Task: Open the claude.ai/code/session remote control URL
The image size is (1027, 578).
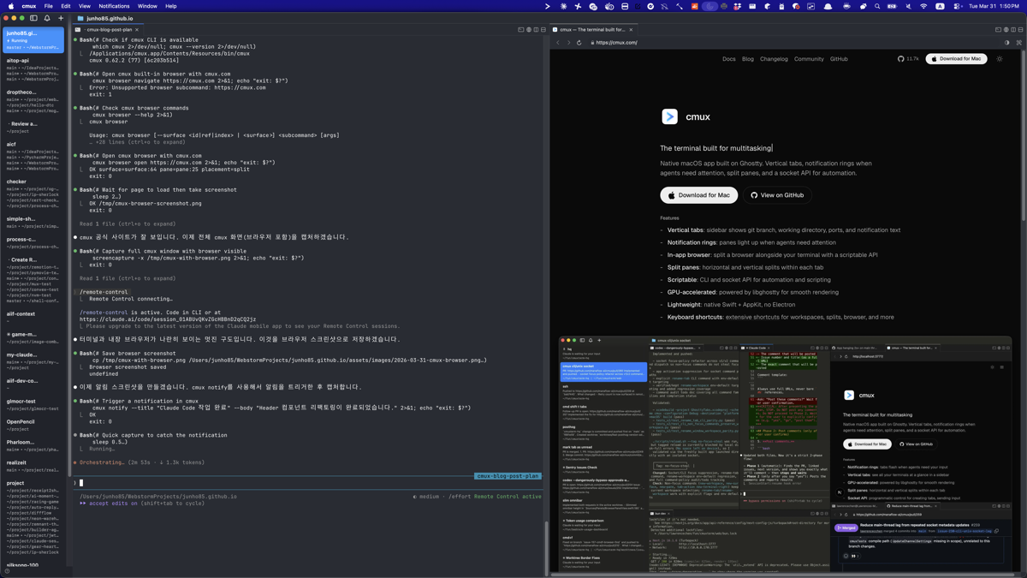Action: tap(168, 319)
